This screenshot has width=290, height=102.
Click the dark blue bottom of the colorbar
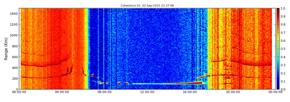pyautogui.click(x=278, y=87)
